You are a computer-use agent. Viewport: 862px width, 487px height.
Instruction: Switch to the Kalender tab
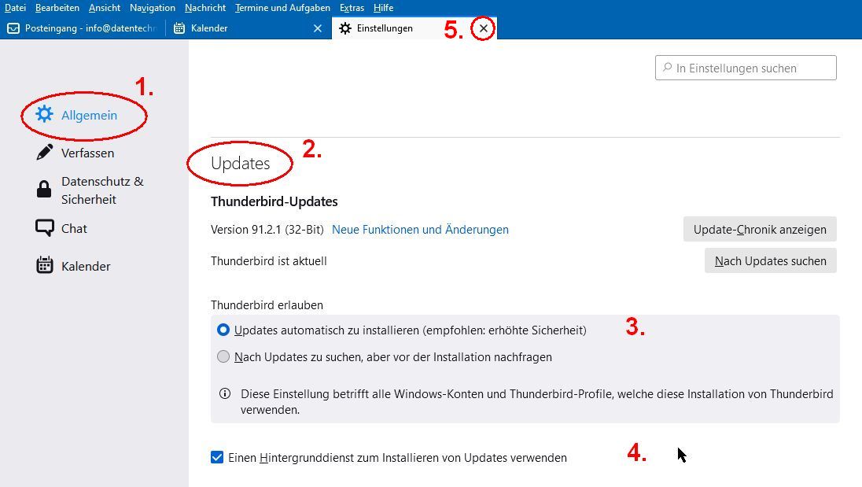point(248,28)
